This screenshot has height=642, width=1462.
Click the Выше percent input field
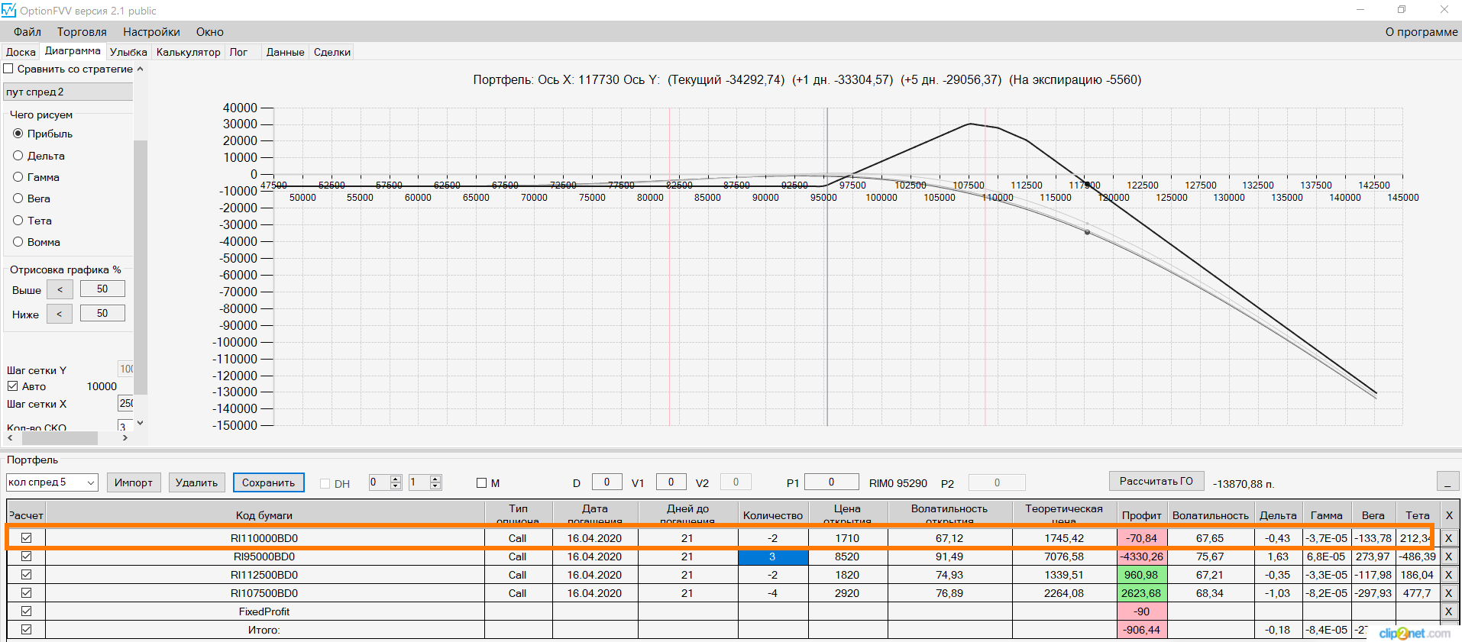(x=102, y=289)
